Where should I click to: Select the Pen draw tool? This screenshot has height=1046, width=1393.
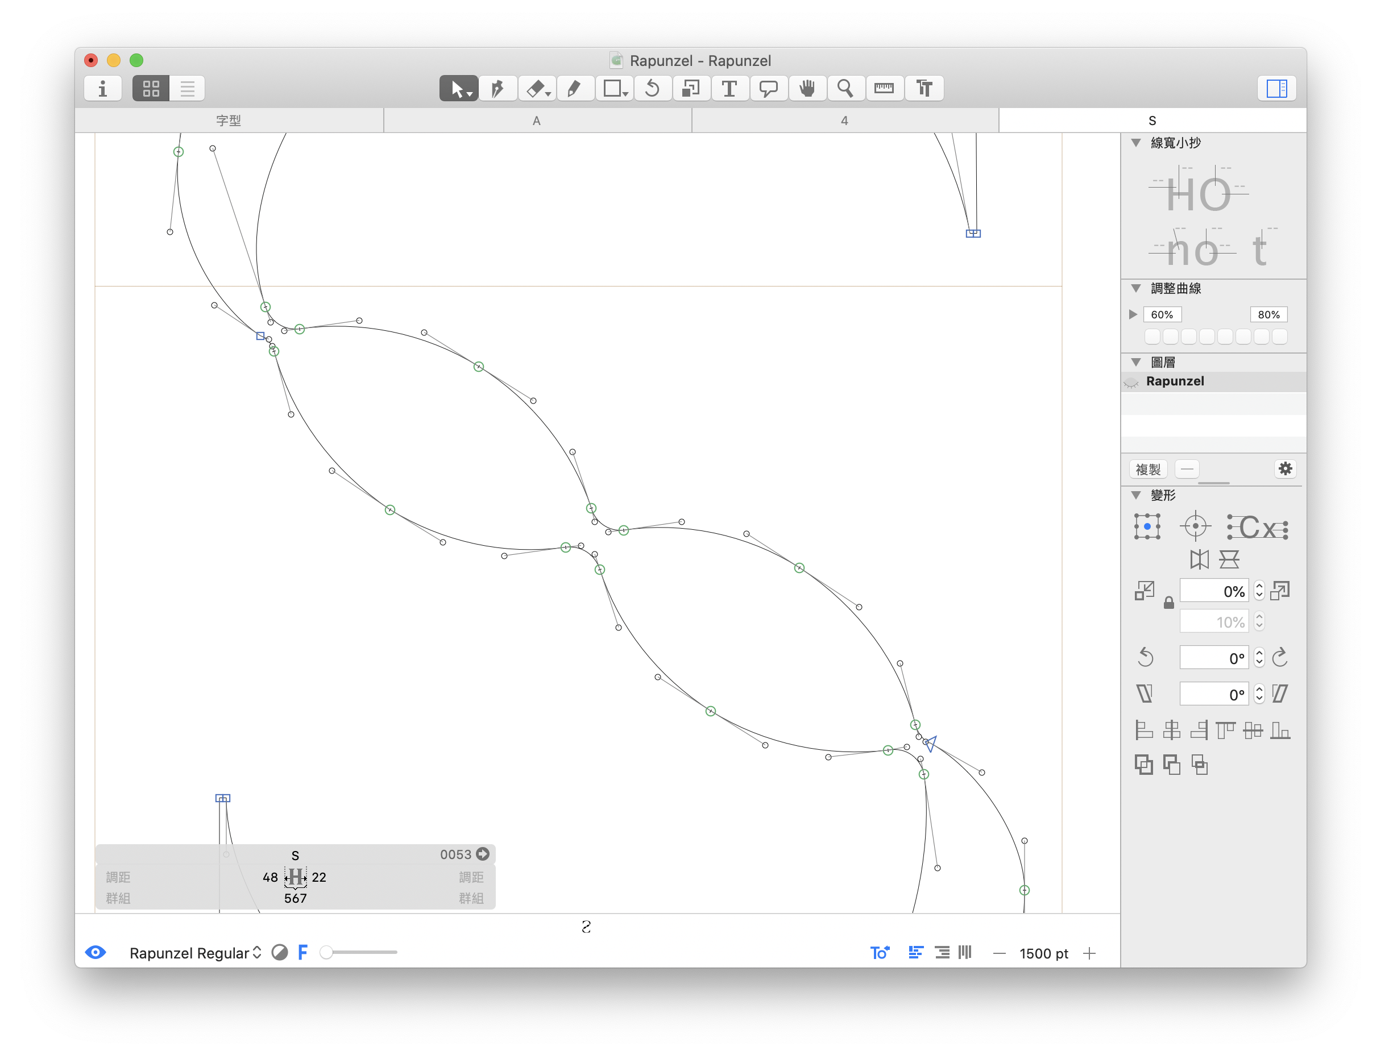tap(498, 89)
